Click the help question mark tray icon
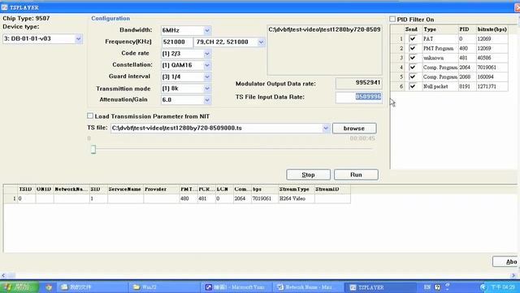 pyautogui.click(x=437, y=287)
